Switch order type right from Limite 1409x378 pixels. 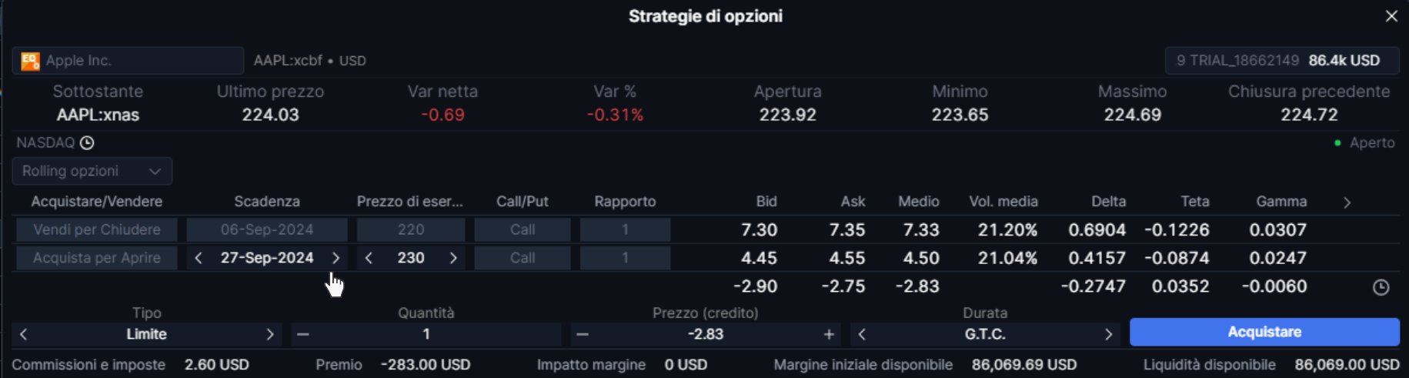[270, 334]
